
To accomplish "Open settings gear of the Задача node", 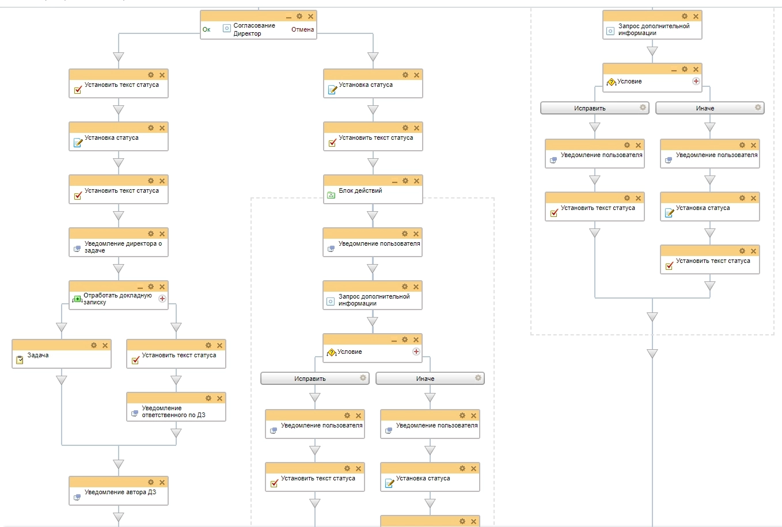I will click(94, 346).
